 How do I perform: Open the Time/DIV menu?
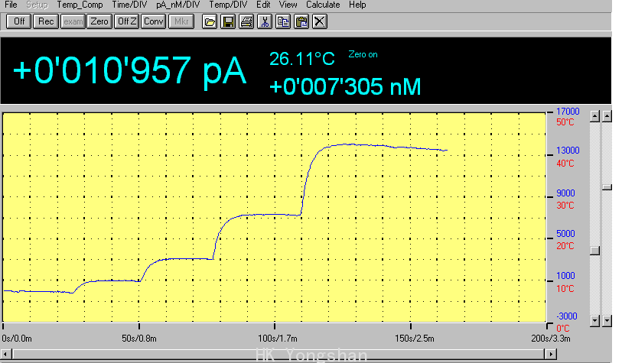(x=130, y=5)
